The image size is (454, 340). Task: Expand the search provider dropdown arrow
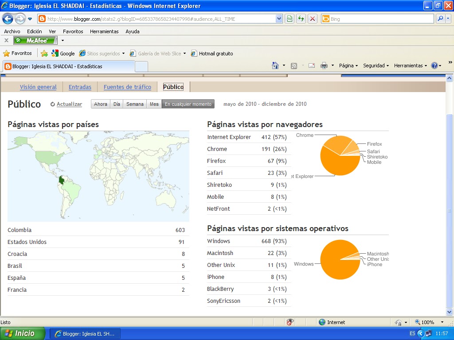tap(448, 19)
